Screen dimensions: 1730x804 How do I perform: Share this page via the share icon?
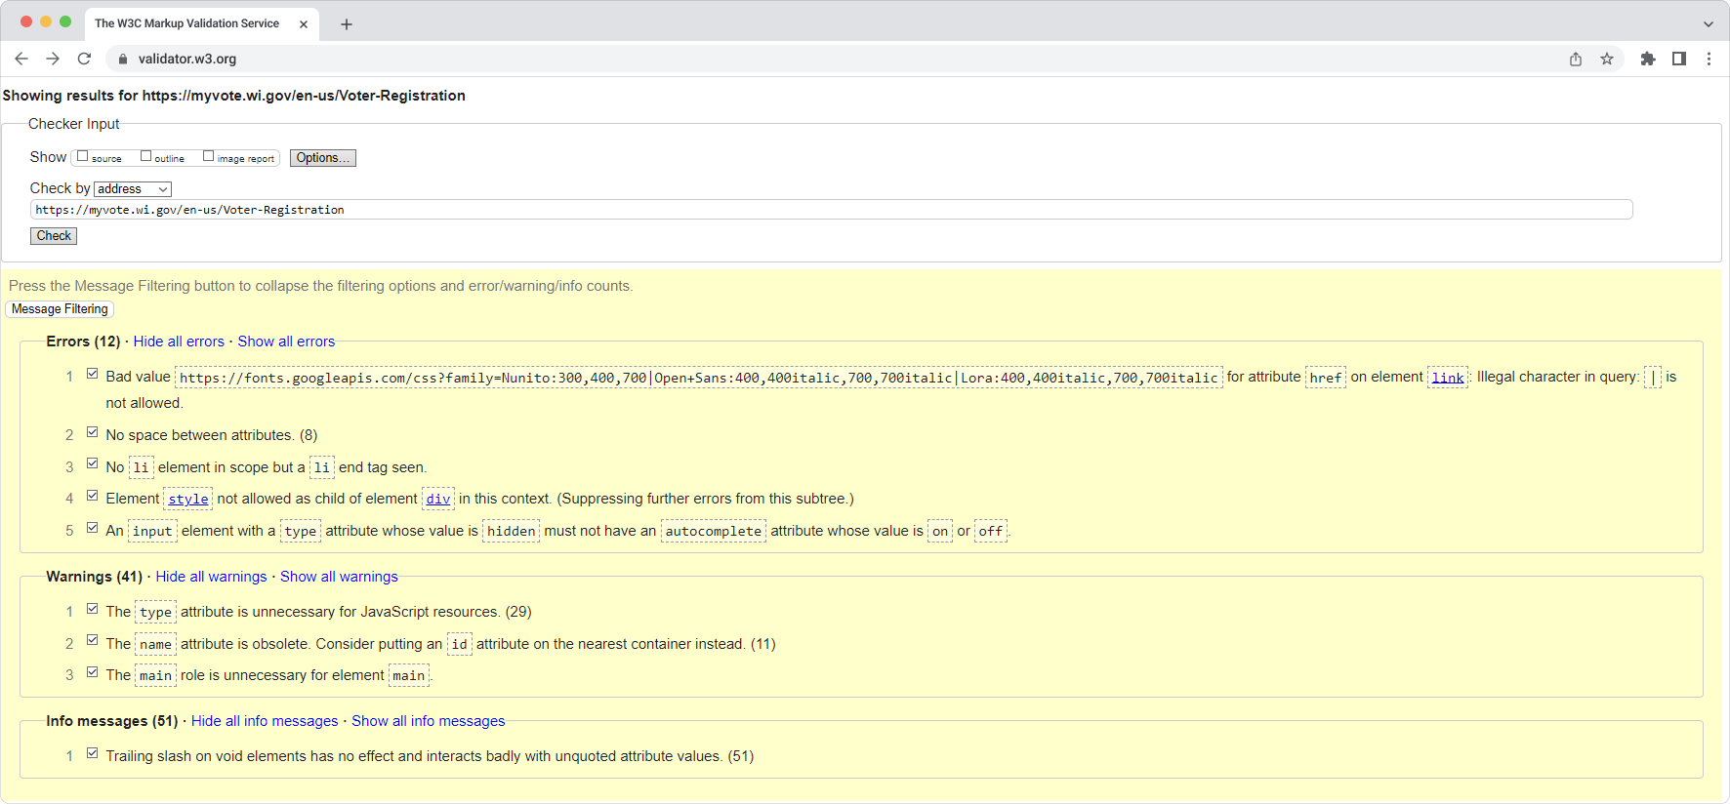click(x=1576, y=59)
